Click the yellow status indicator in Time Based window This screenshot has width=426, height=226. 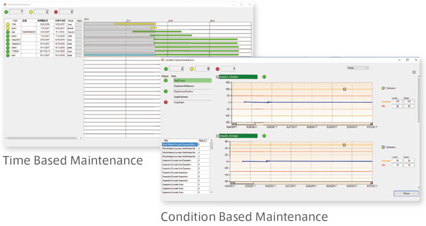pyautogui.click(x=31, y=12)
